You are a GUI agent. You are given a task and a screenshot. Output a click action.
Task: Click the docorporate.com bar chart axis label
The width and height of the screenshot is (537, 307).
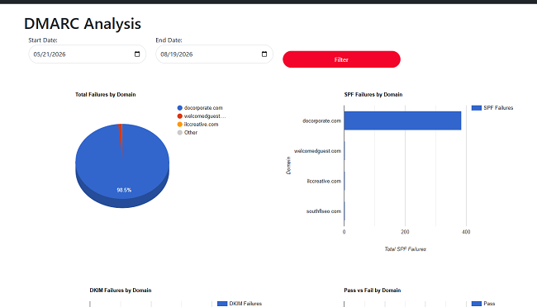pyautogui.click(x=321, y=120)
